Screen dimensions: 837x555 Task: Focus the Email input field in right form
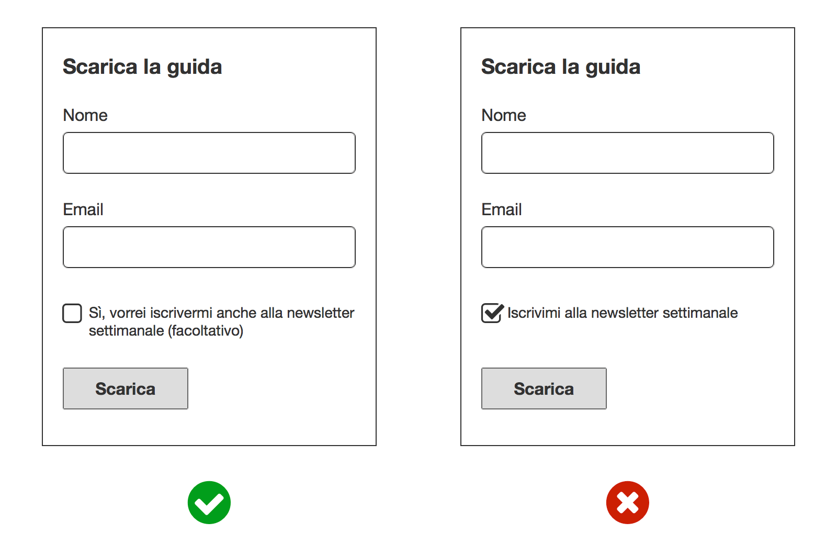[x=628, y=247]
